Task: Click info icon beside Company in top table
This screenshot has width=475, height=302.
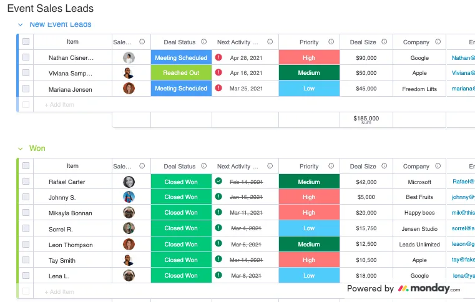Action: pyautogui.click(x=438, y=42)
